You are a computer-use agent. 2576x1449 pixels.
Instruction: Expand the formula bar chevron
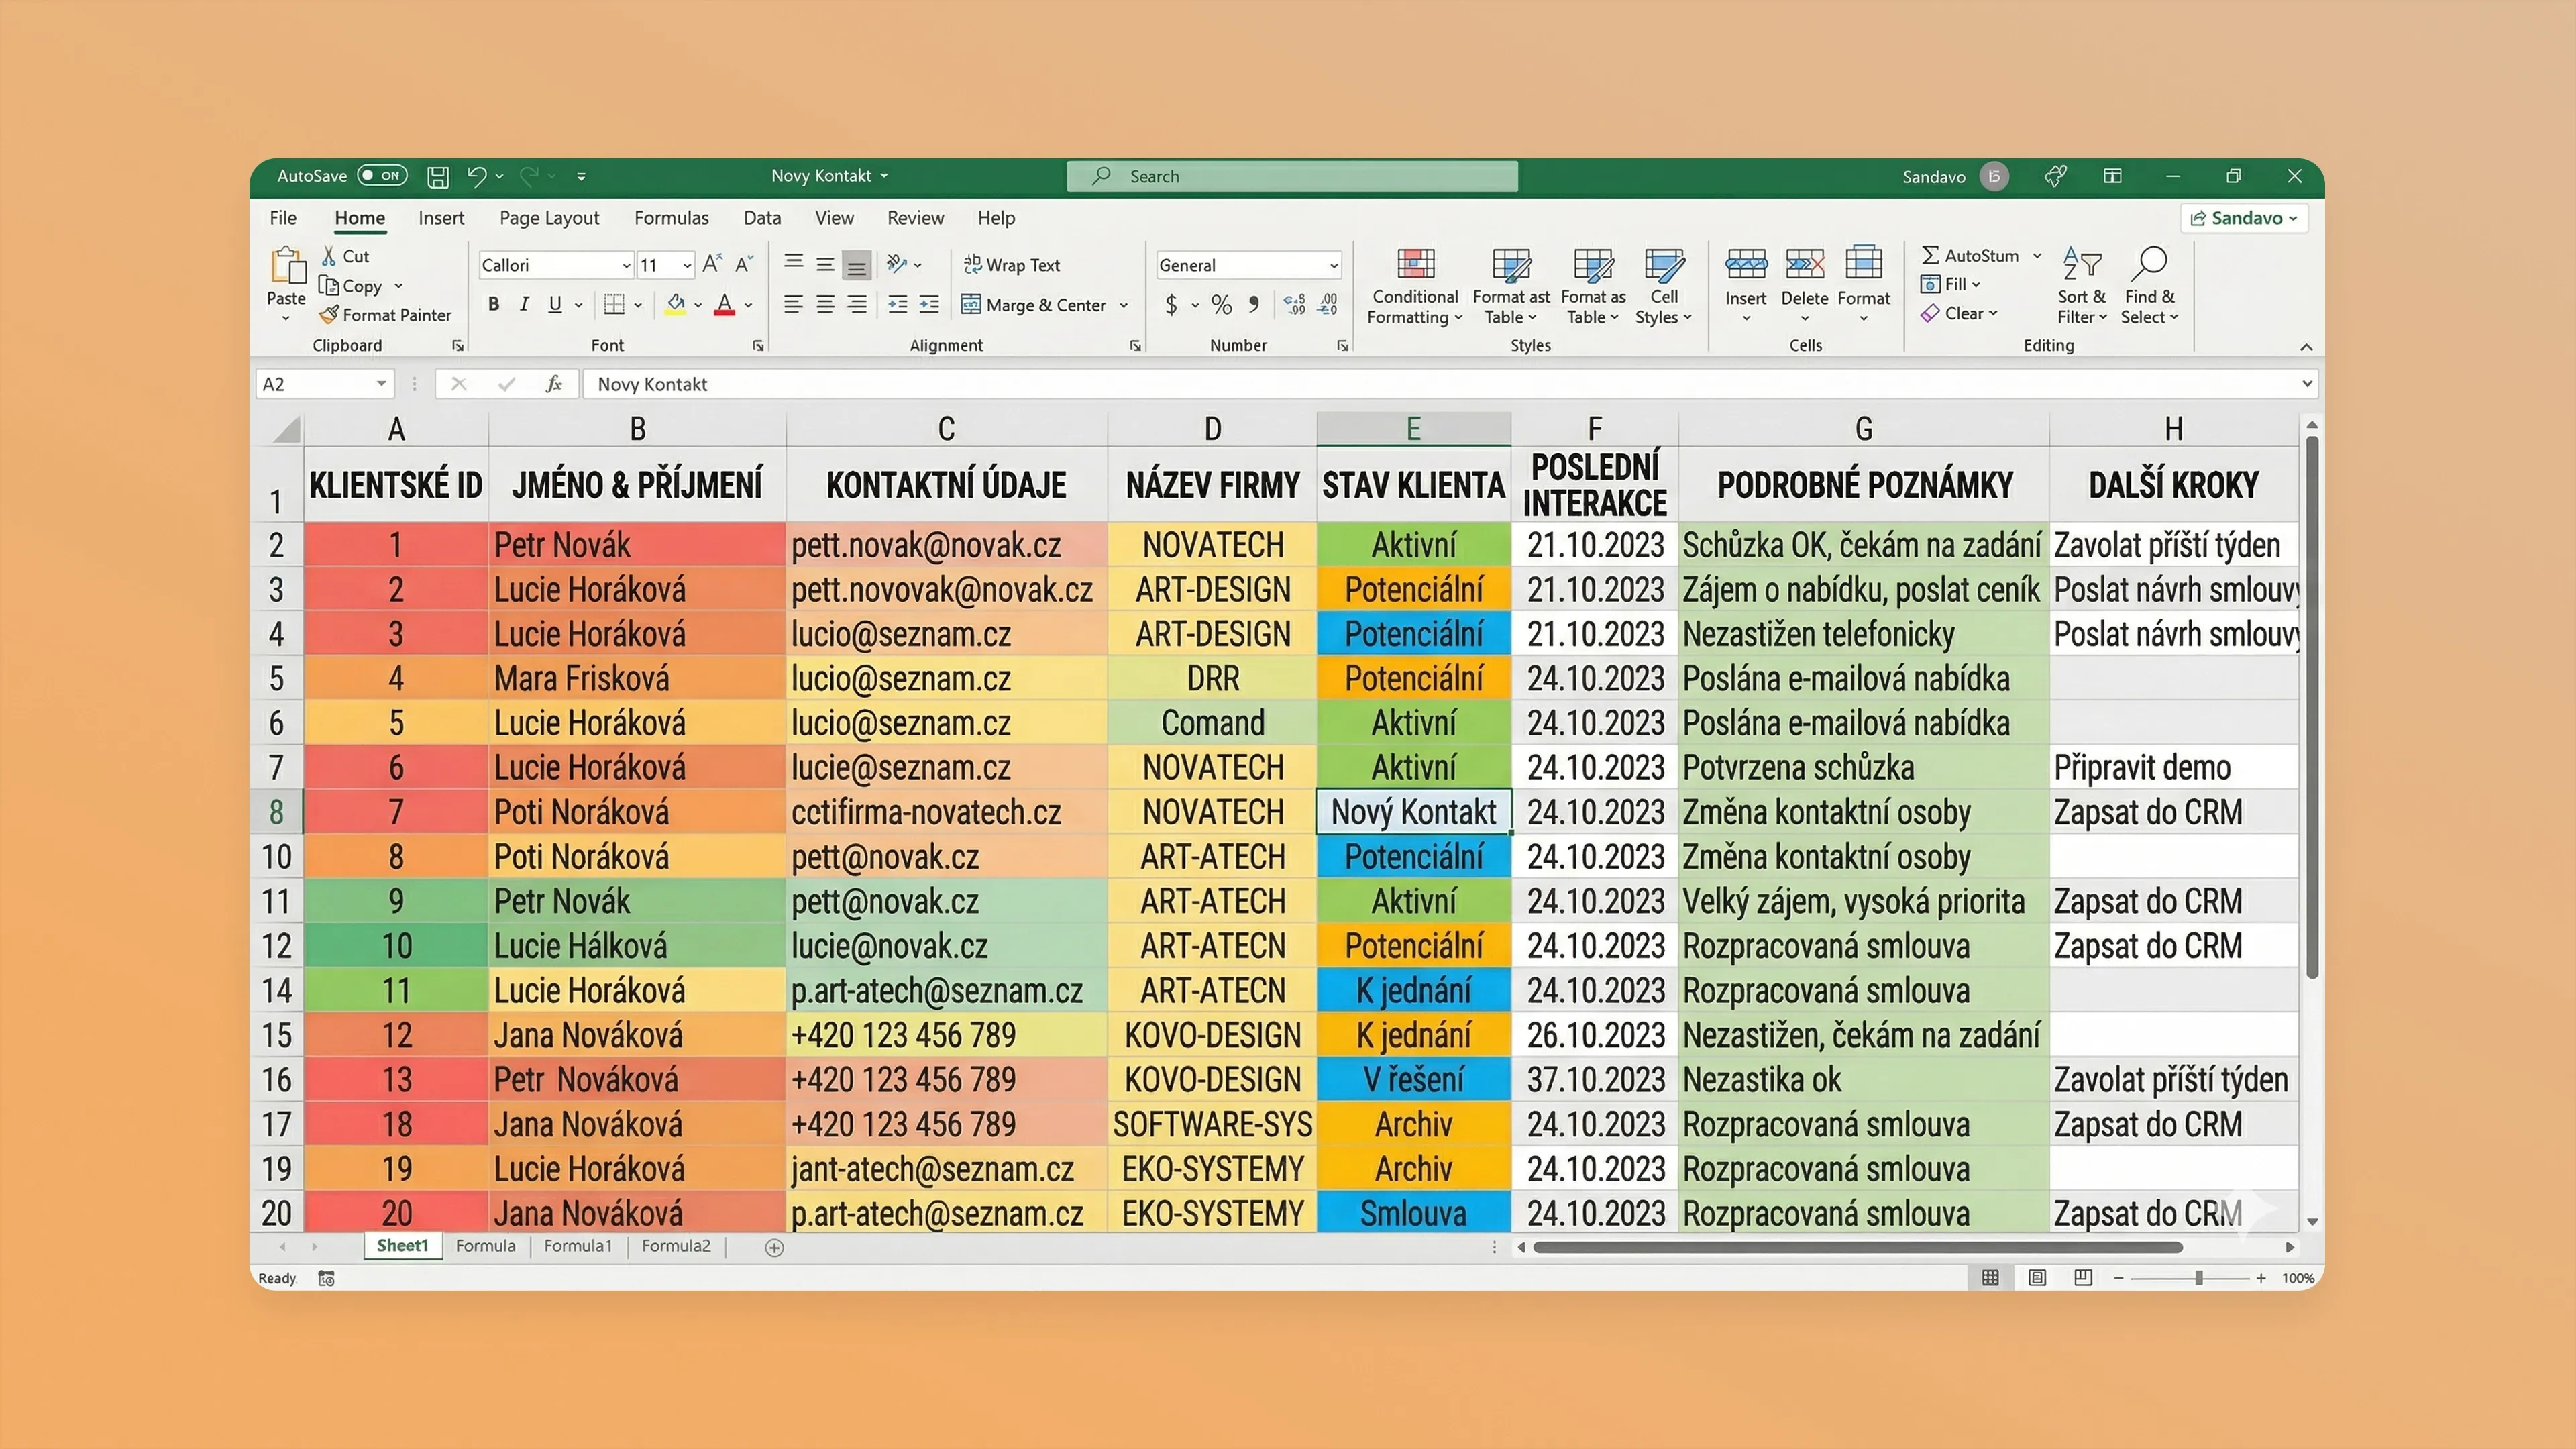tap(2306, 384)
